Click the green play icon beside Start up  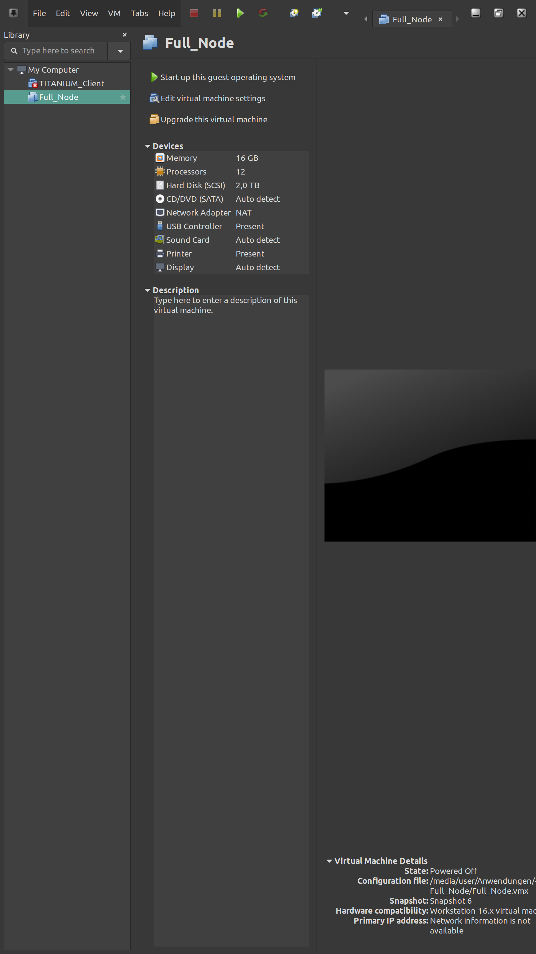point(154,77)
